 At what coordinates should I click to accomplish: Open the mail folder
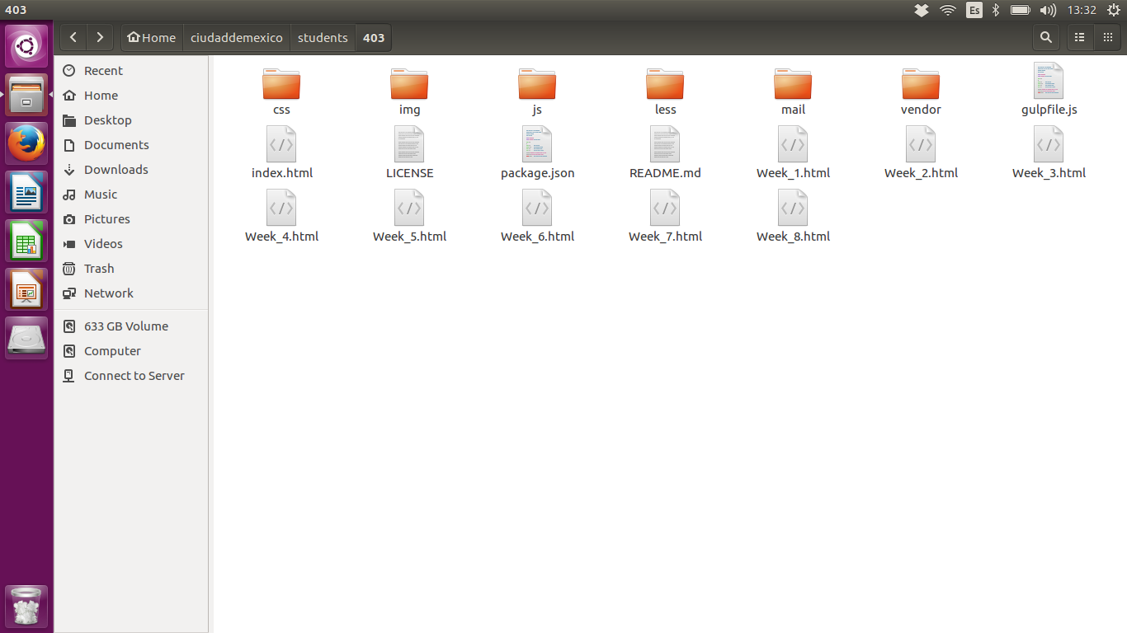[793, 83]
